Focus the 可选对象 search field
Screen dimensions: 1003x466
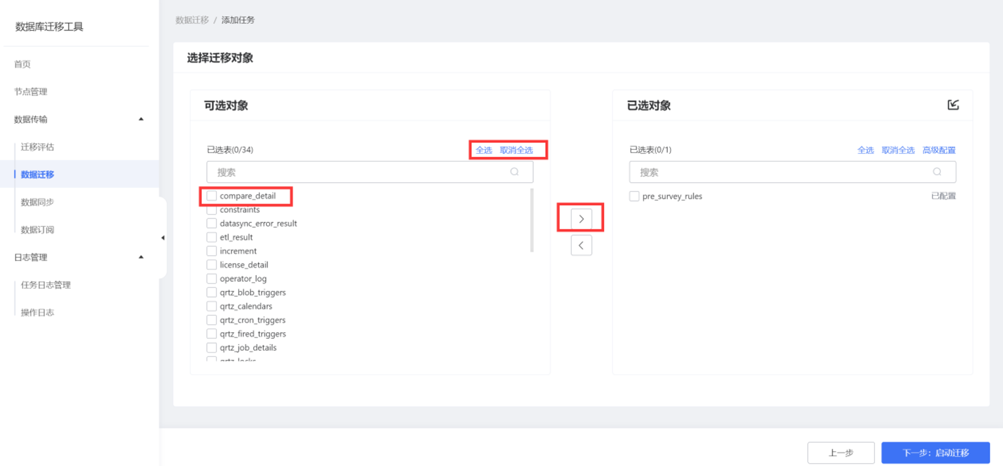click(x=370, y=172)
